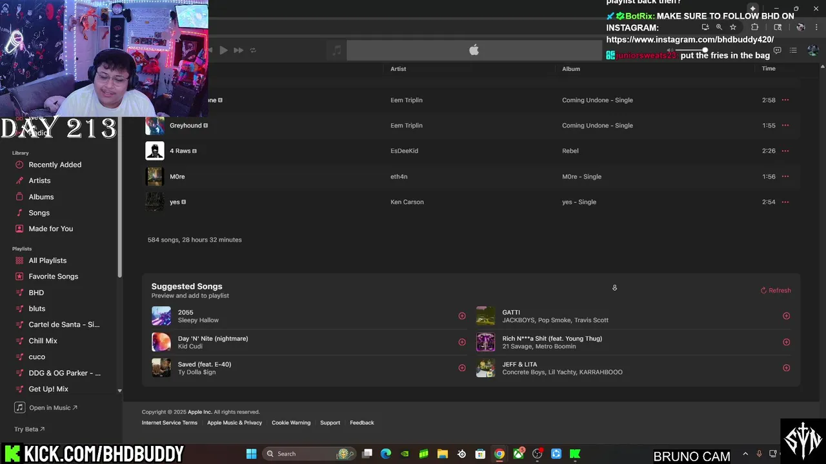This screenshot has width=826, height=464.
Task: Click the Play button in the player bar
Action: [223, 50]
